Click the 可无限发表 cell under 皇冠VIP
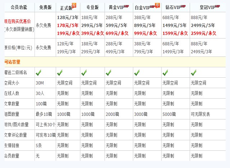This screenshot has height=168, width=230. click(201, 114)
